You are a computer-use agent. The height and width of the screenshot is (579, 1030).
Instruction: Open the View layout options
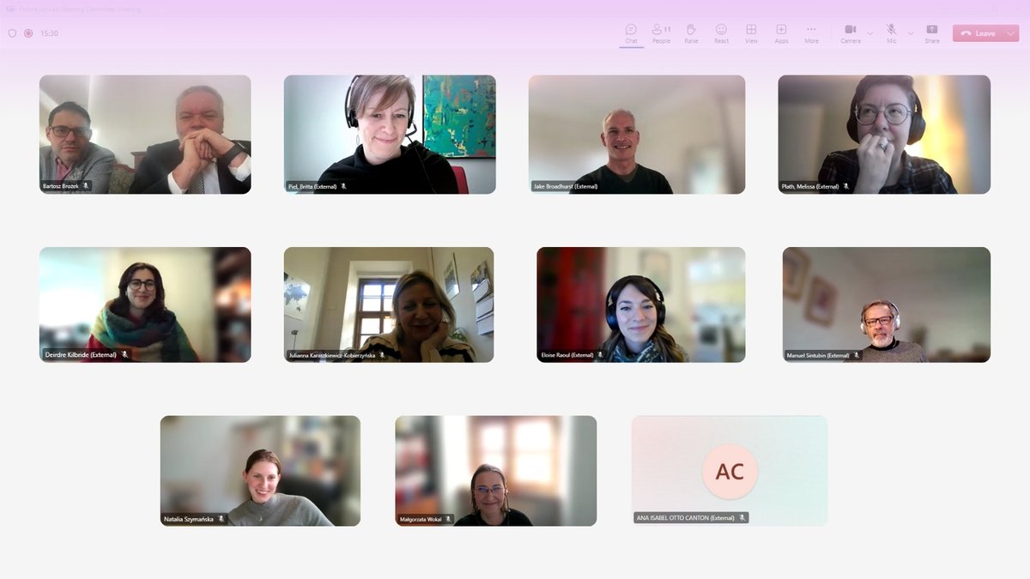pos(751,33)
